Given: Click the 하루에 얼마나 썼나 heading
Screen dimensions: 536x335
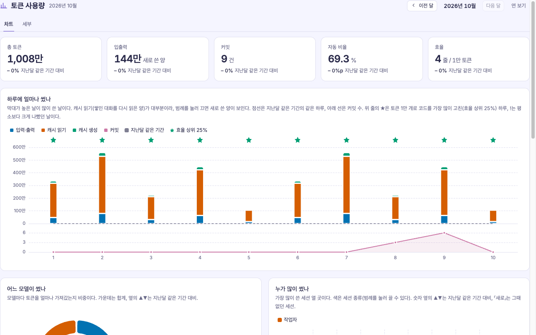Looking at the screenshot, I should coord(29,99).
